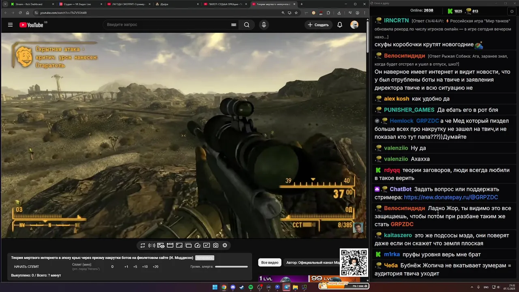Image resolution: width=519 pixels, height=292 pixels.
Task: Click НАЧАТЬ СПЛИТ
Action: [x=26, y=267]
